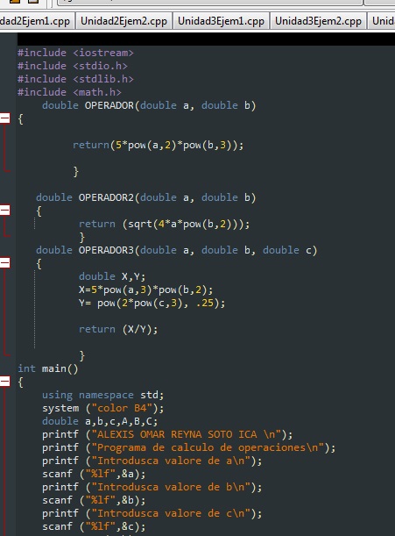Collapse the OPERADOR function fold marker
The image size is (395, 536).
point(5,118)
